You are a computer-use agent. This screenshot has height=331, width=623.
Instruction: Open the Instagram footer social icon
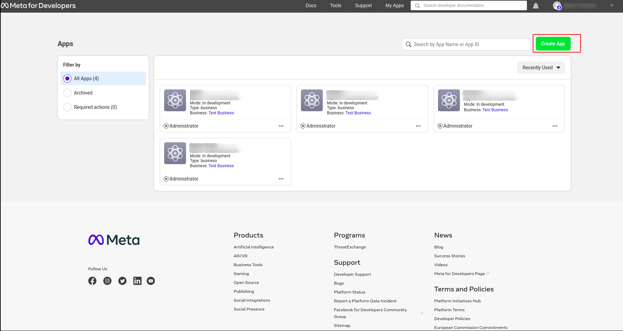(x=107, y=281)
